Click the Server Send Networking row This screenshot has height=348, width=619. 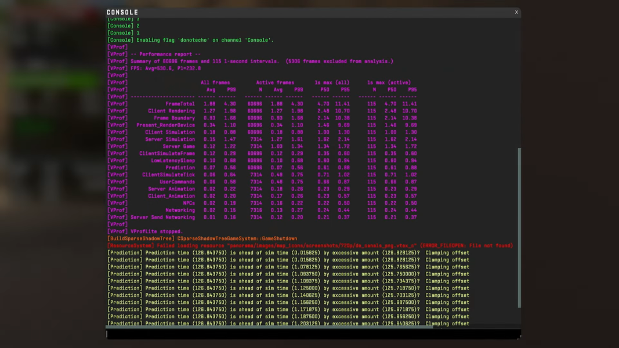(x=162, y=217)
